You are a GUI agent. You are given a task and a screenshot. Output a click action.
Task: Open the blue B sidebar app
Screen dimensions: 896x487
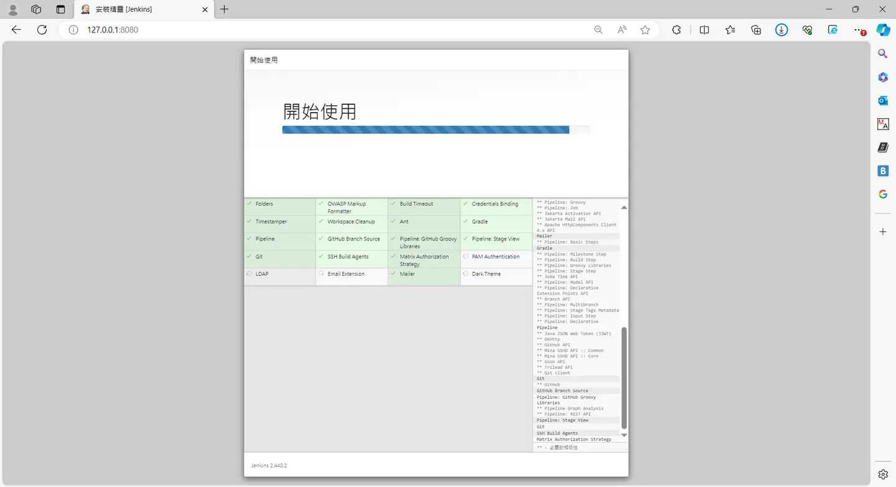click(x=883, y=171)
